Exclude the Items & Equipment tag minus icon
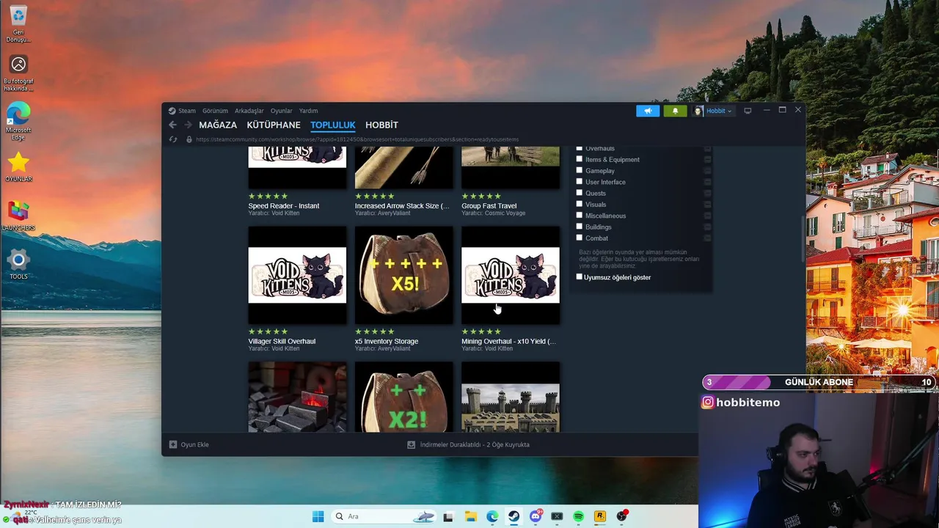 pyautogui.click(x=707, y=159)
